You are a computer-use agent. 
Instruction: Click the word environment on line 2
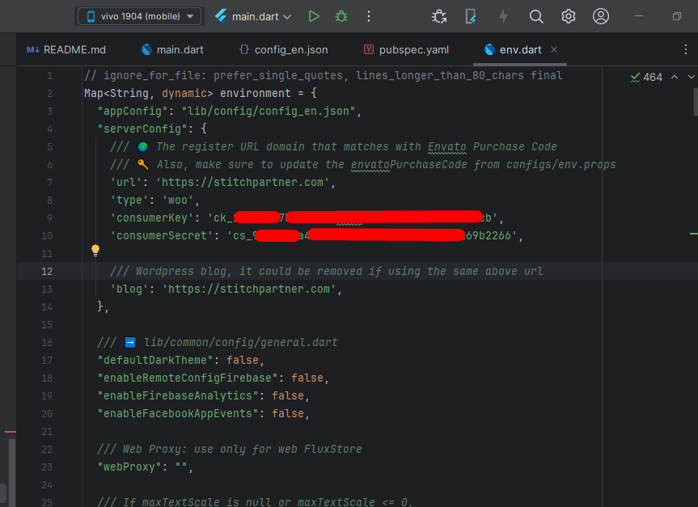tap(256, 93)
